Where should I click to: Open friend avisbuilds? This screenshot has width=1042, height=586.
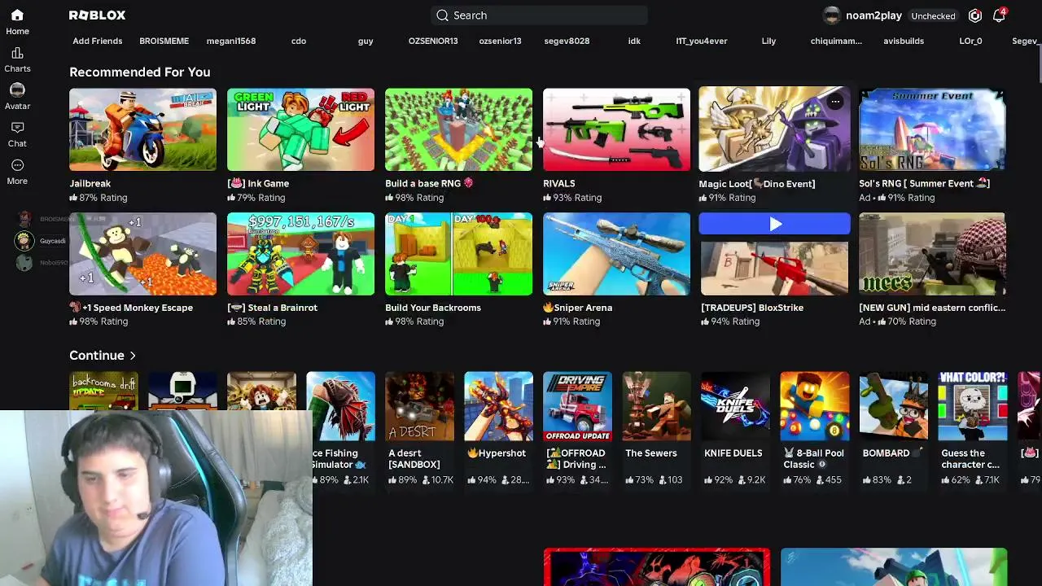coord(904,41)
